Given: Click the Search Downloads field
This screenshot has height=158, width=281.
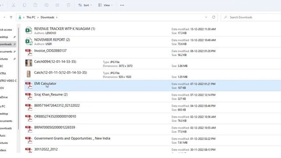Looking at the screenshot, I should 251,18.
